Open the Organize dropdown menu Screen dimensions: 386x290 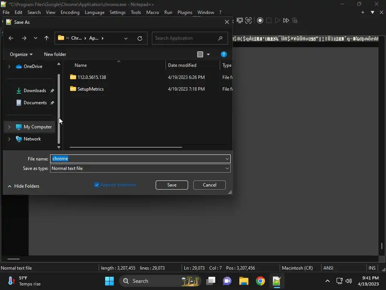(21, 54)
